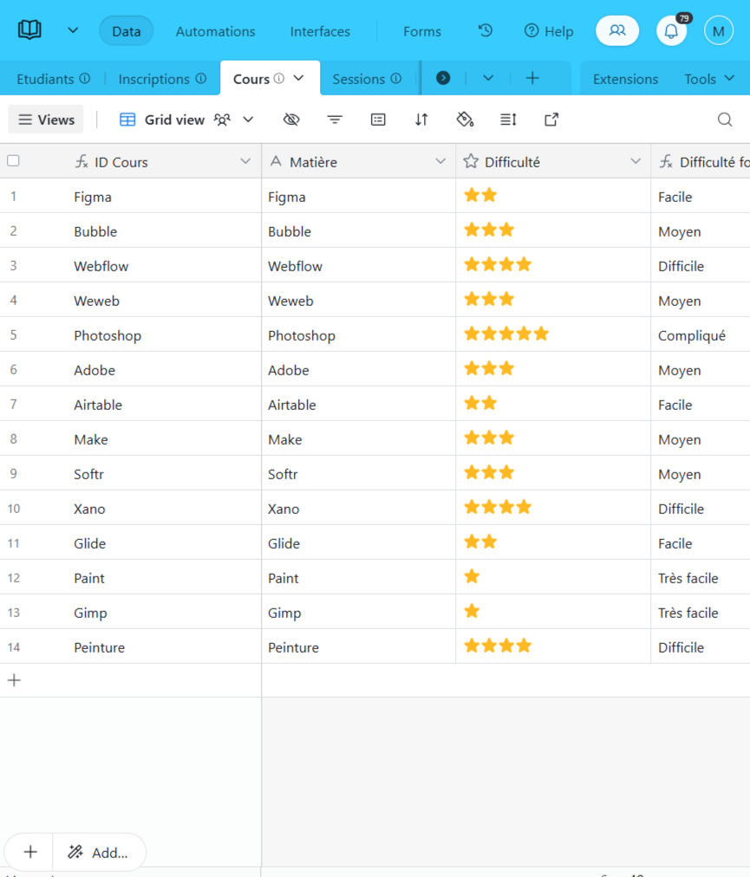750x877 pixels.
Task: Open the filter icon
Action: [335, 119]
